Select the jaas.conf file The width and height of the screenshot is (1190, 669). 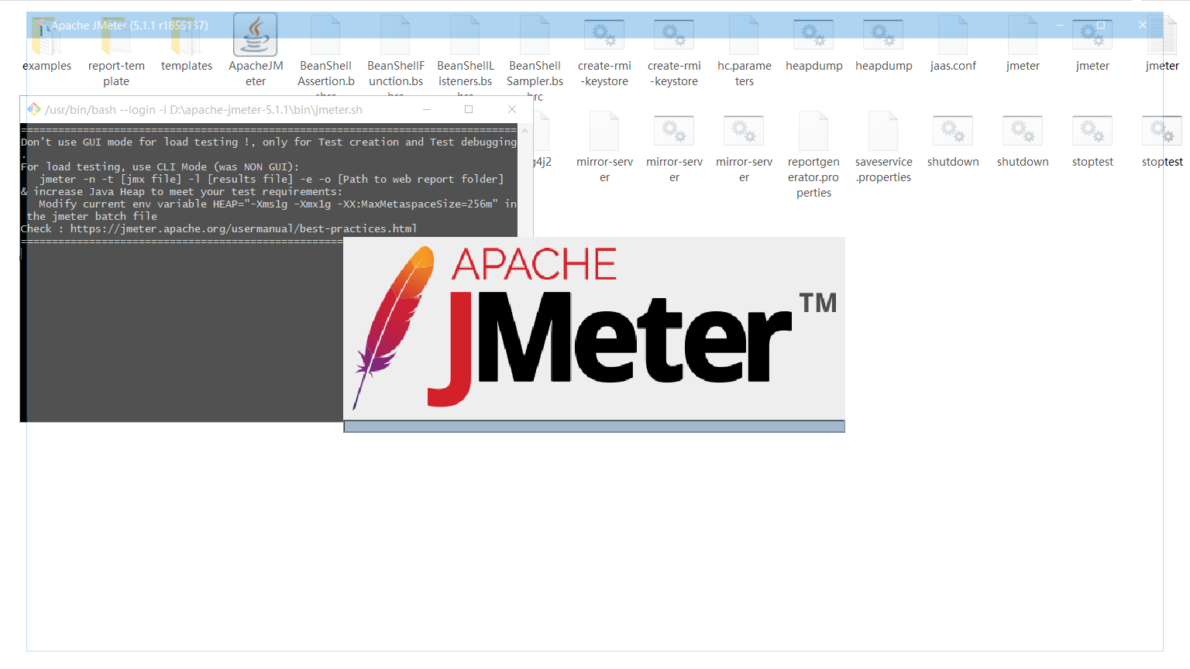click(953, 45)
